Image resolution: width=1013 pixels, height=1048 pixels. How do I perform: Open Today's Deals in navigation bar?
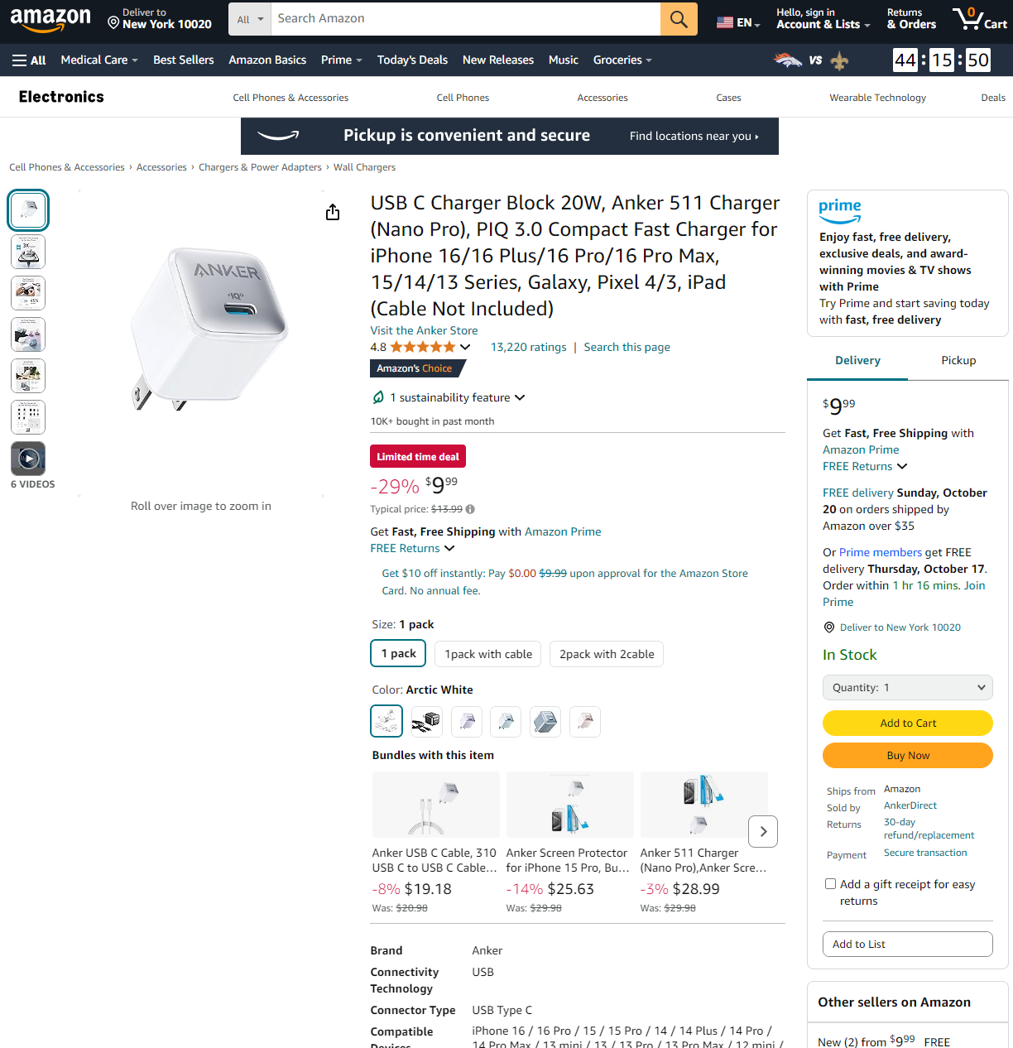click(x=412, y=60)
